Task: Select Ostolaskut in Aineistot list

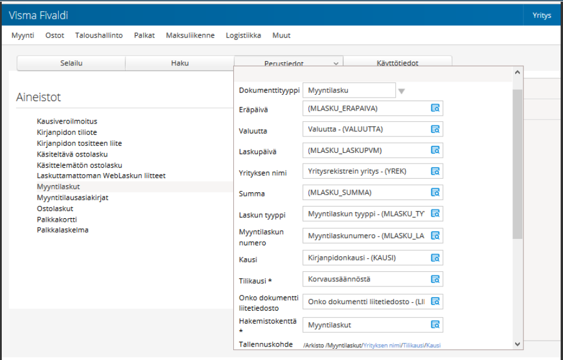Action: coord(55,208)
